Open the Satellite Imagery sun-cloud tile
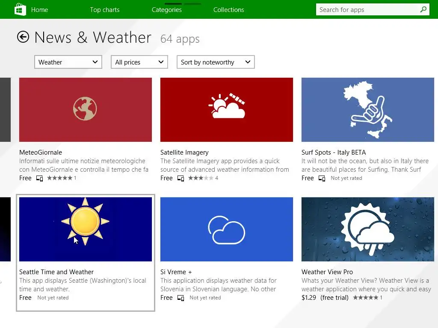The width and height of the screenshot is (438, 328). (227, 110)
